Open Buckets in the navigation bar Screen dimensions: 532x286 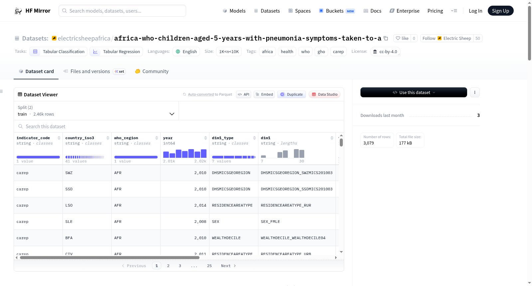tap(337, 11)
